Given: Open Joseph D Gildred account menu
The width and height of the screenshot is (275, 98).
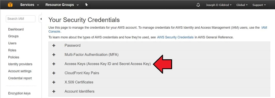Looking at the screenshot, I should [218, 5].
